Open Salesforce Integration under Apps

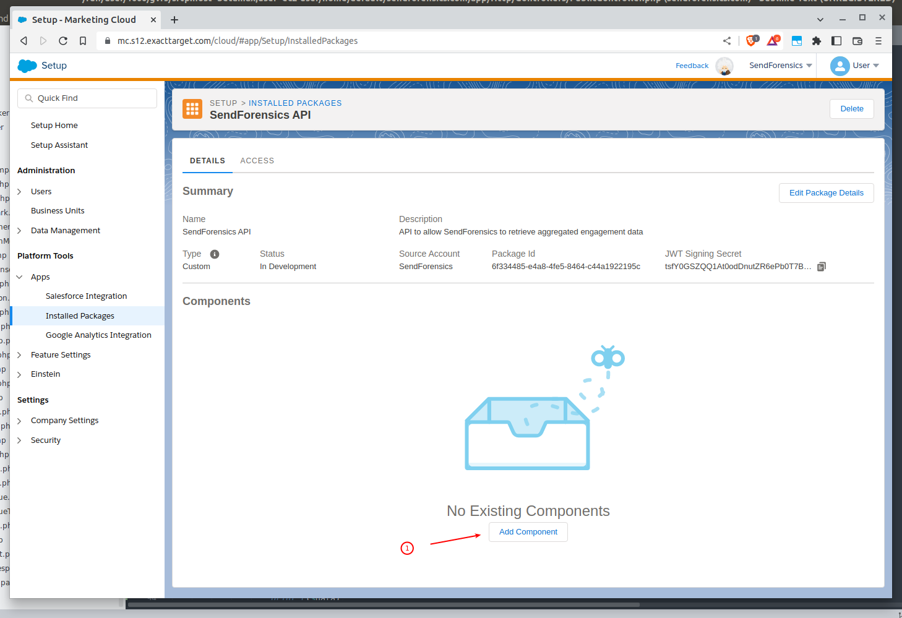87,296
